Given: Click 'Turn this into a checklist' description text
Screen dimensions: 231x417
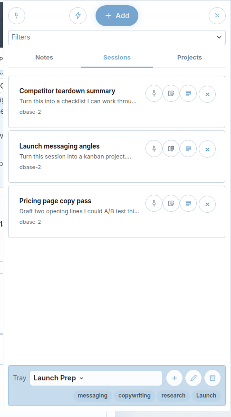Looking at the screenshot, I should click(x=78, y=101).
